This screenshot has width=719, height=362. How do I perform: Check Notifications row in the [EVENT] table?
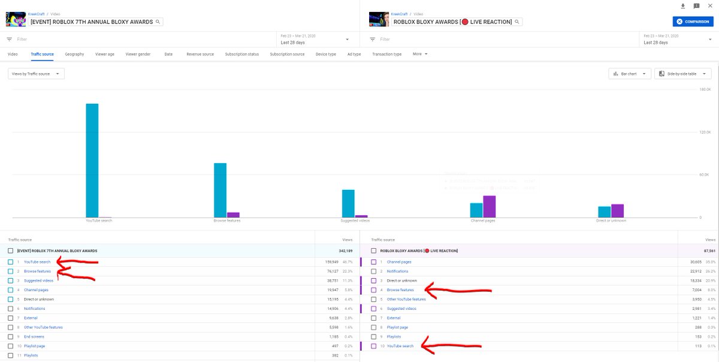click(10, 309)
